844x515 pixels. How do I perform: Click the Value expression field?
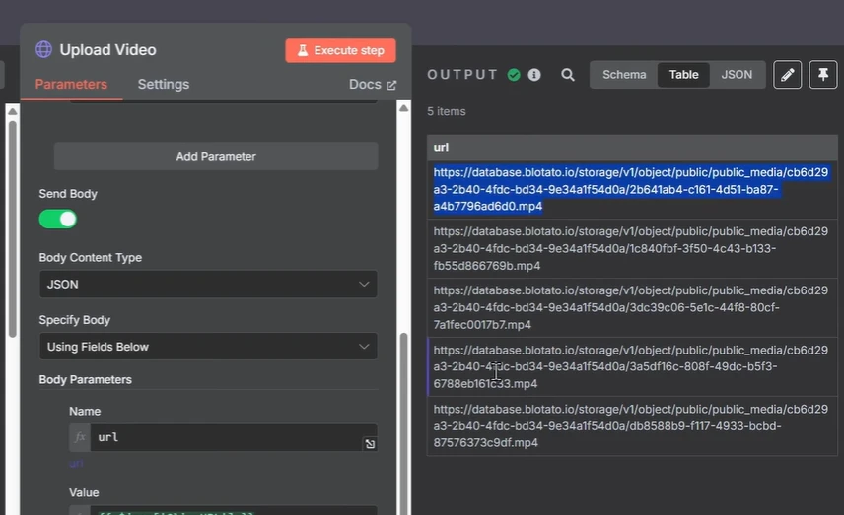point(234,510)
